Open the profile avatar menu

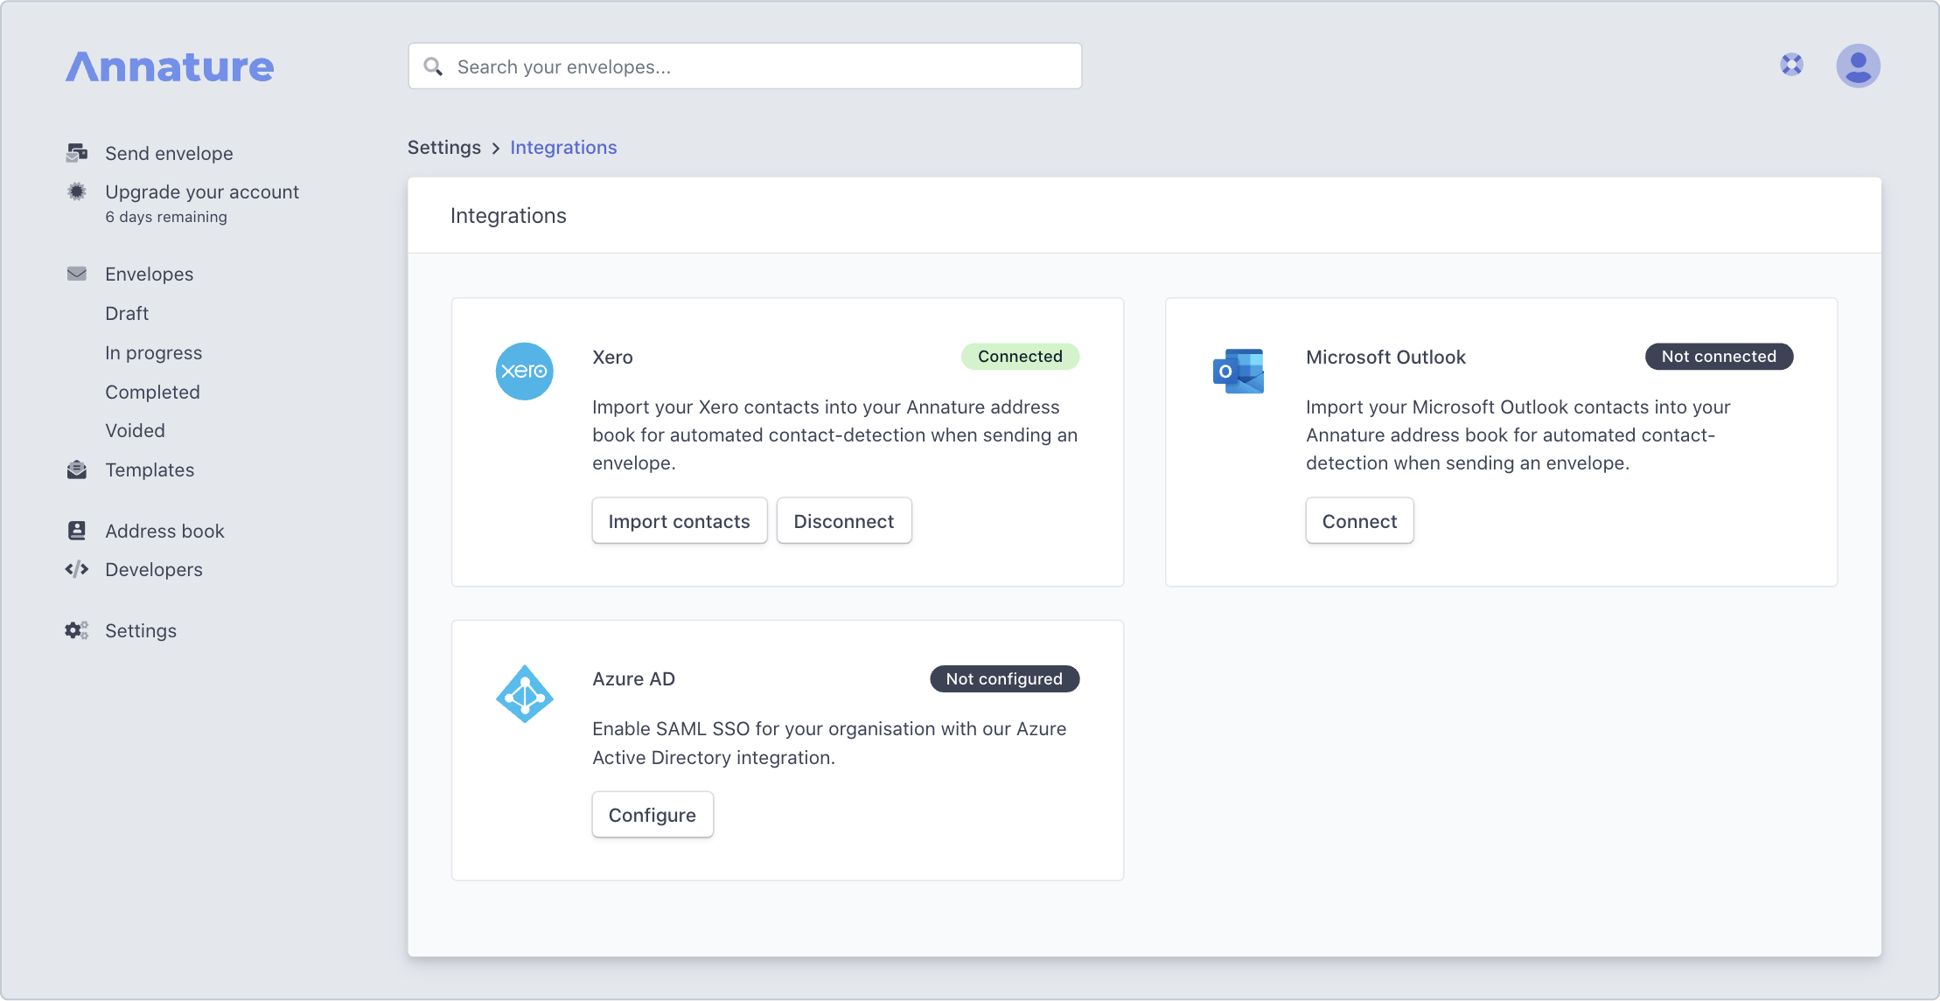[1858, 65]
